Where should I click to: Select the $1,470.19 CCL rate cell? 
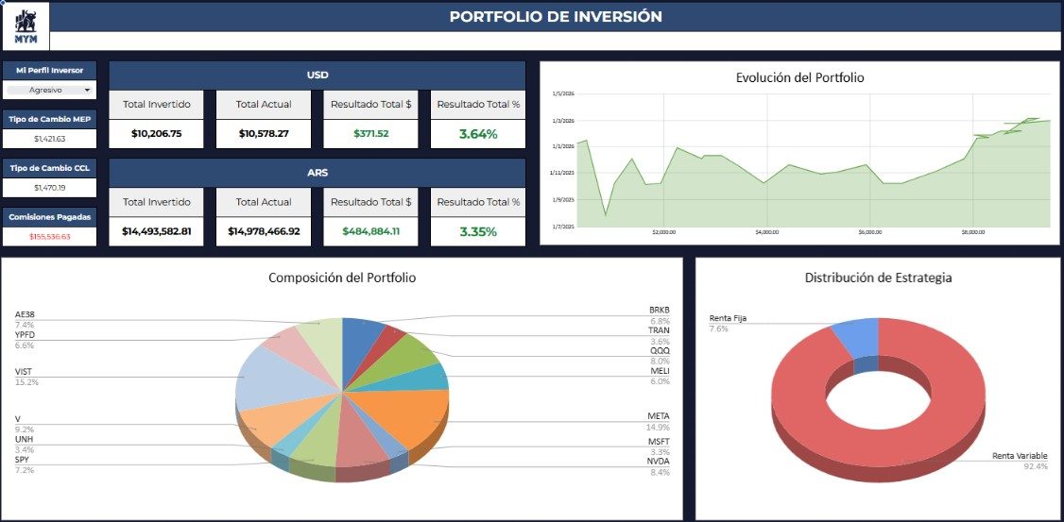[x=49, y=188]
